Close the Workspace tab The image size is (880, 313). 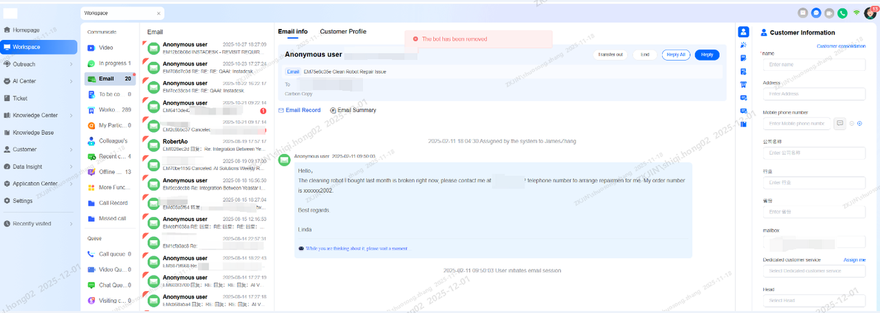click(x=159, y=13)
